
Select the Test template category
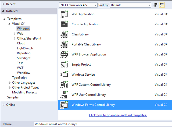coord(20,63)
